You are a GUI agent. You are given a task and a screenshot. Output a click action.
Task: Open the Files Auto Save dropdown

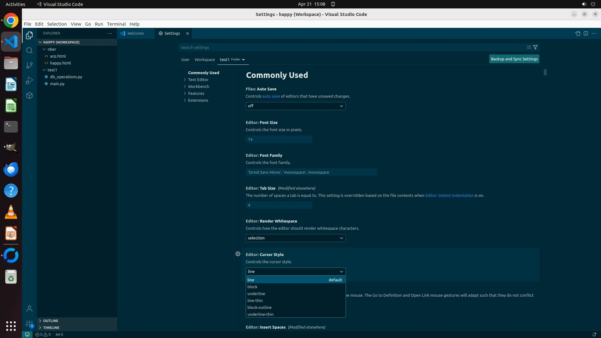tap(295, 106)
